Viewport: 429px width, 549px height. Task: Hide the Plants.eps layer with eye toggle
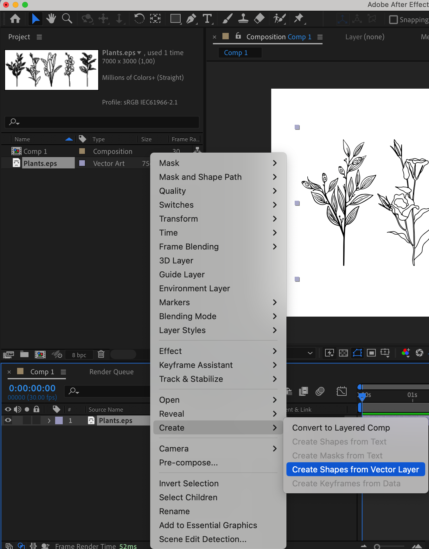click(x=8, y=420)
